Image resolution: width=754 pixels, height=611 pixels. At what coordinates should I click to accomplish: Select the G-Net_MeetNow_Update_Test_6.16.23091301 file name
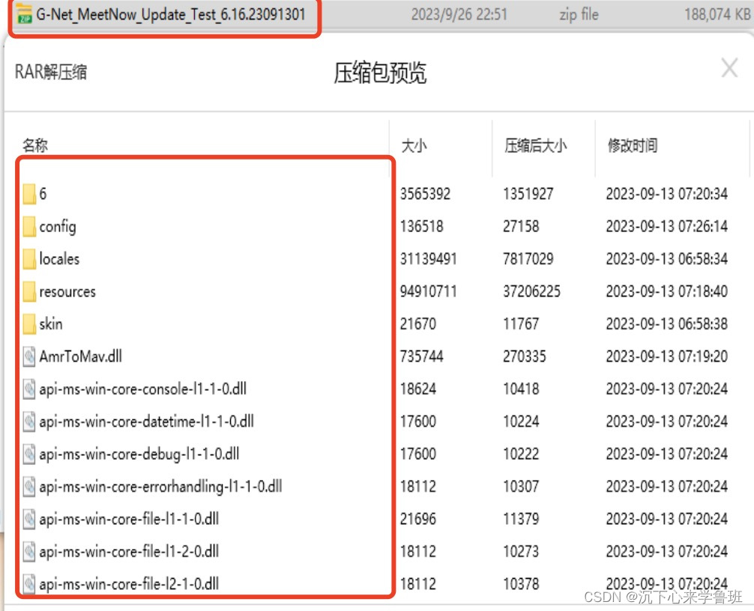(171, 14)
